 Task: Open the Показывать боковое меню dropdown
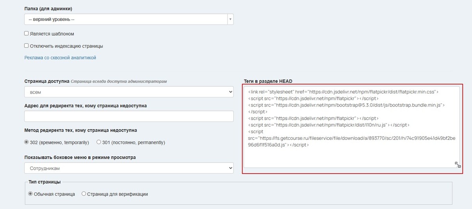point(129,168)
